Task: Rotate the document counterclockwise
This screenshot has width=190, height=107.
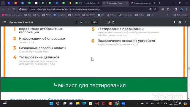Action: [x=113, y=22]
